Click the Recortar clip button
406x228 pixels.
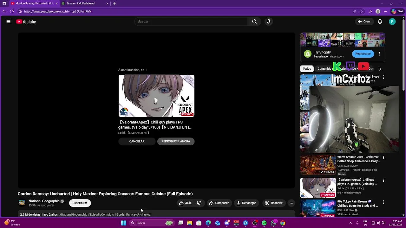click(x=274, y=203)
